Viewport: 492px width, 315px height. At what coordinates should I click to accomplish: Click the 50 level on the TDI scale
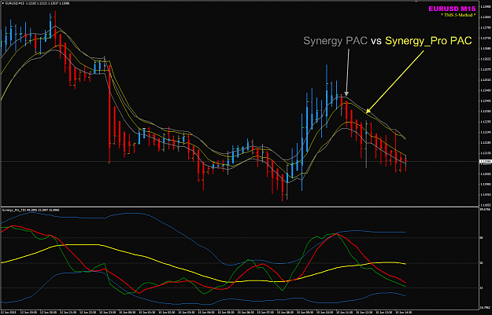pos(482,263)
